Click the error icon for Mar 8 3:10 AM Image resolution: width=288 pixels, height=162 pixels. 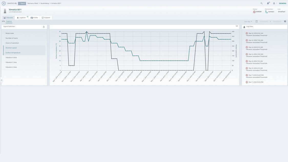pyautogui.click(x=247, y=61)
